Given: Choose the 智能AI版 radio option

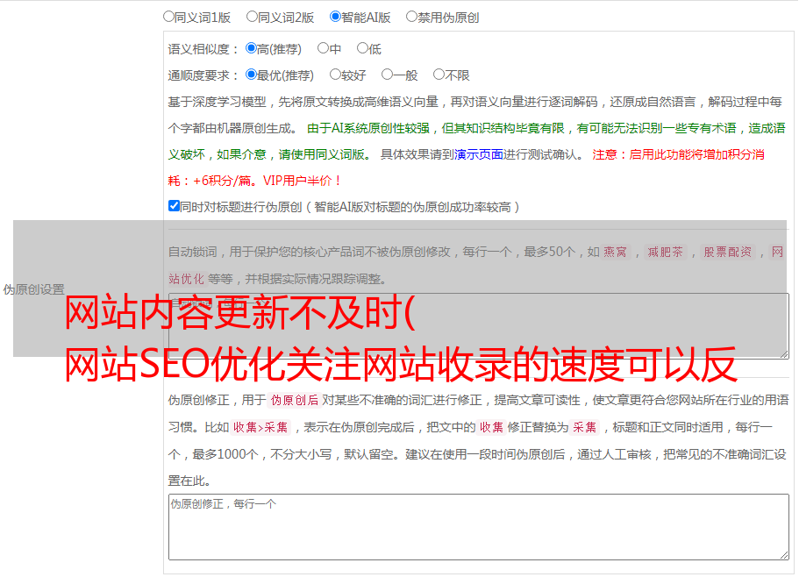Looking at the screenshot, I should pyautogui.click(x=335, y=17).
